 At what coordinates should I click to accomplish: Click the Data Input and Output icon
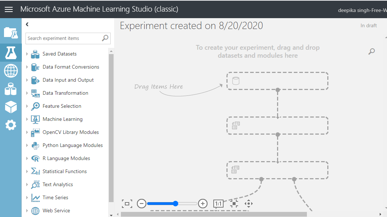[35, 80]
